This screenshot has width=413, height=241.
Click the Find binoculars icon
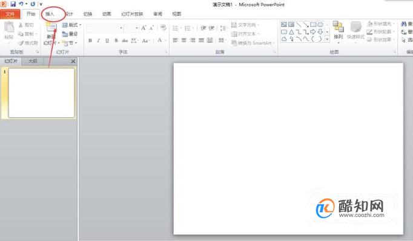click(403, 24)
